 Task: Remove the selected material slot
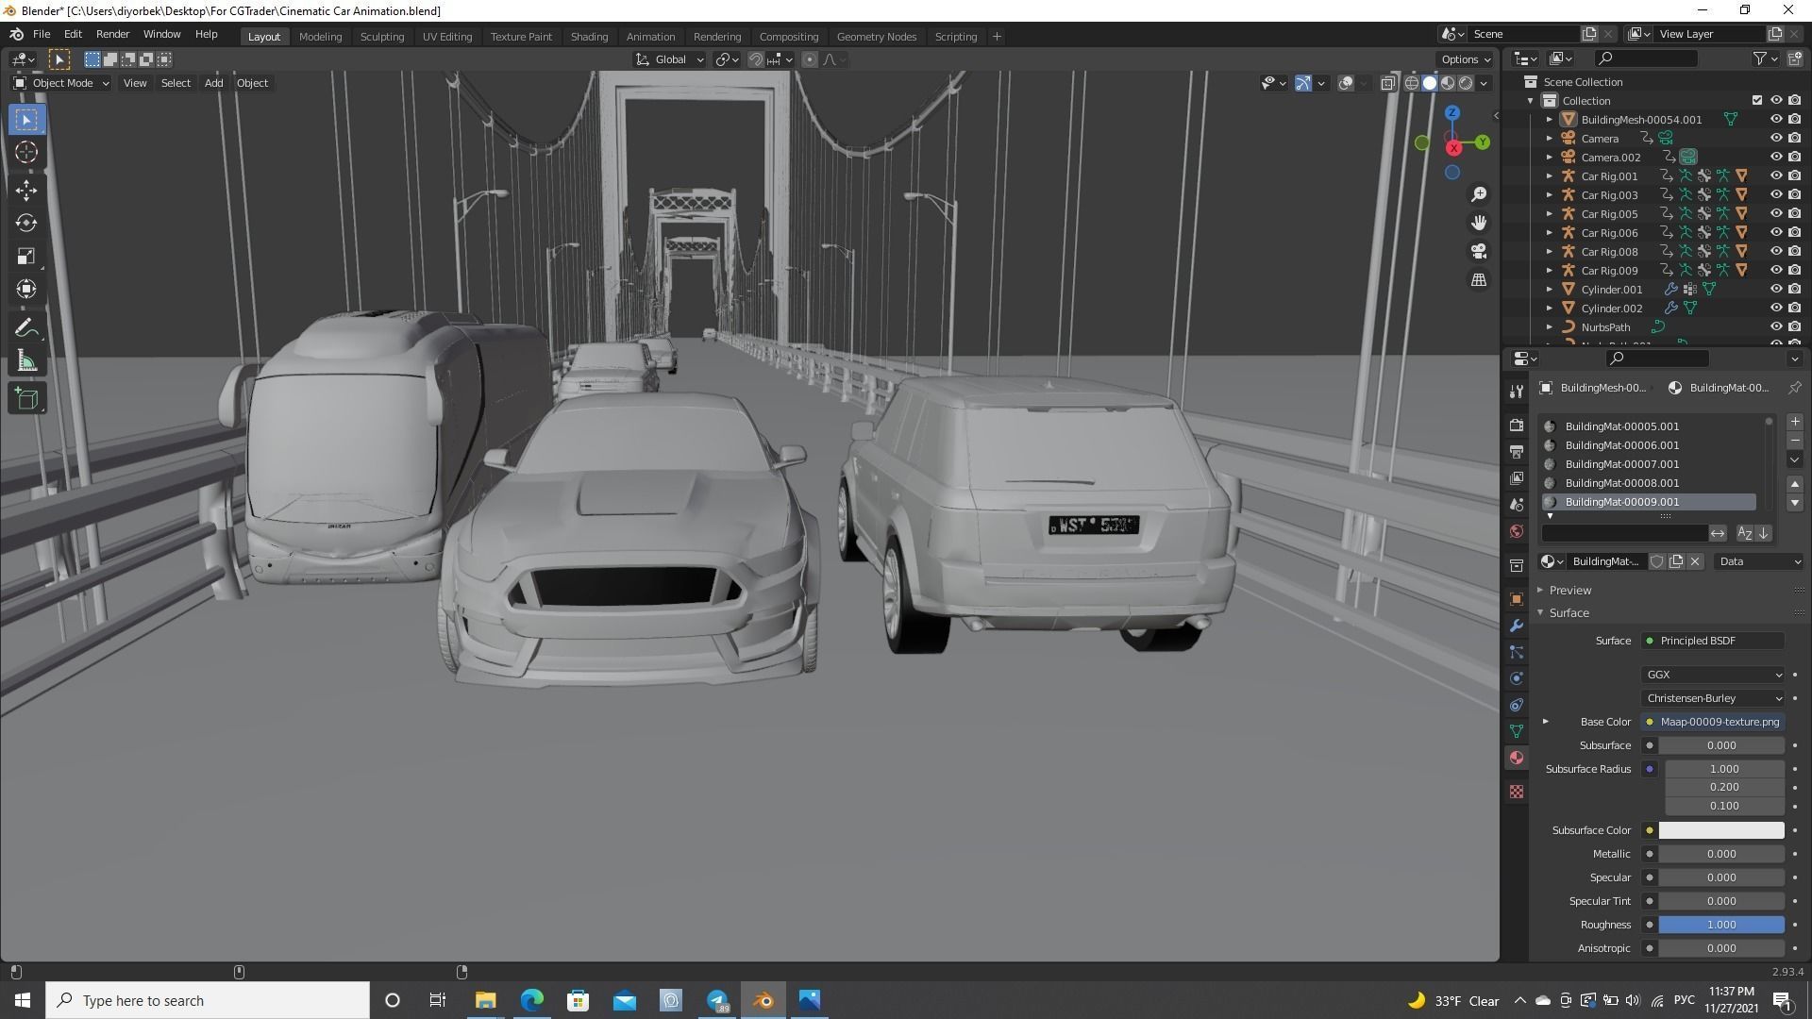pyautogui.click(x=1795, y=441)
